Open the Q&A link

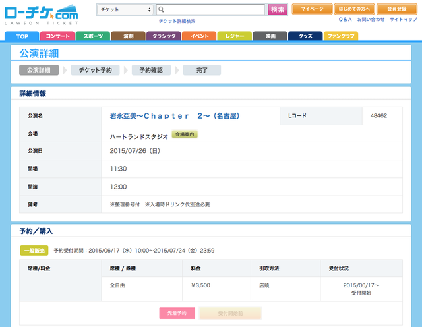click(345, 19)
